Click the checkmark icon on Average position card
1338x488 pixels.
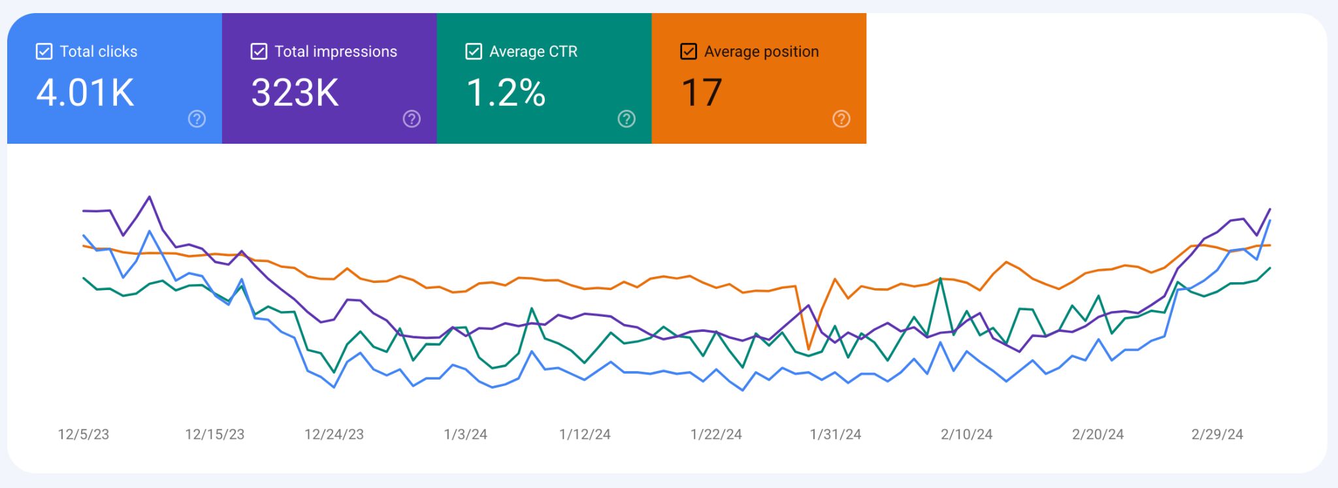tap(687, 50)
